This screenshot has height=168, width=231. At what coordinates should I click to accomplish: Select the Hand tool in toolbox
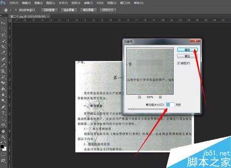[3, 131]
